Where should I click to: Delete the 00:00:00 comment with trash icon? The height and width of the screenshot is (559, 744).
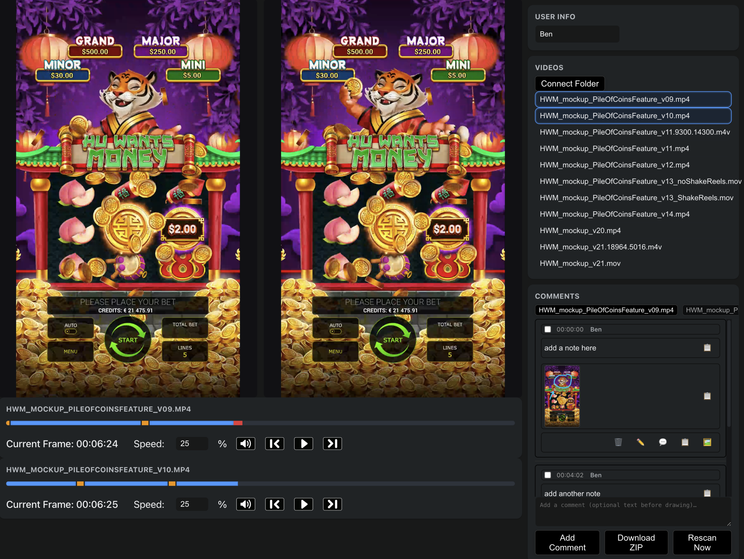click(x=618, y=442)
